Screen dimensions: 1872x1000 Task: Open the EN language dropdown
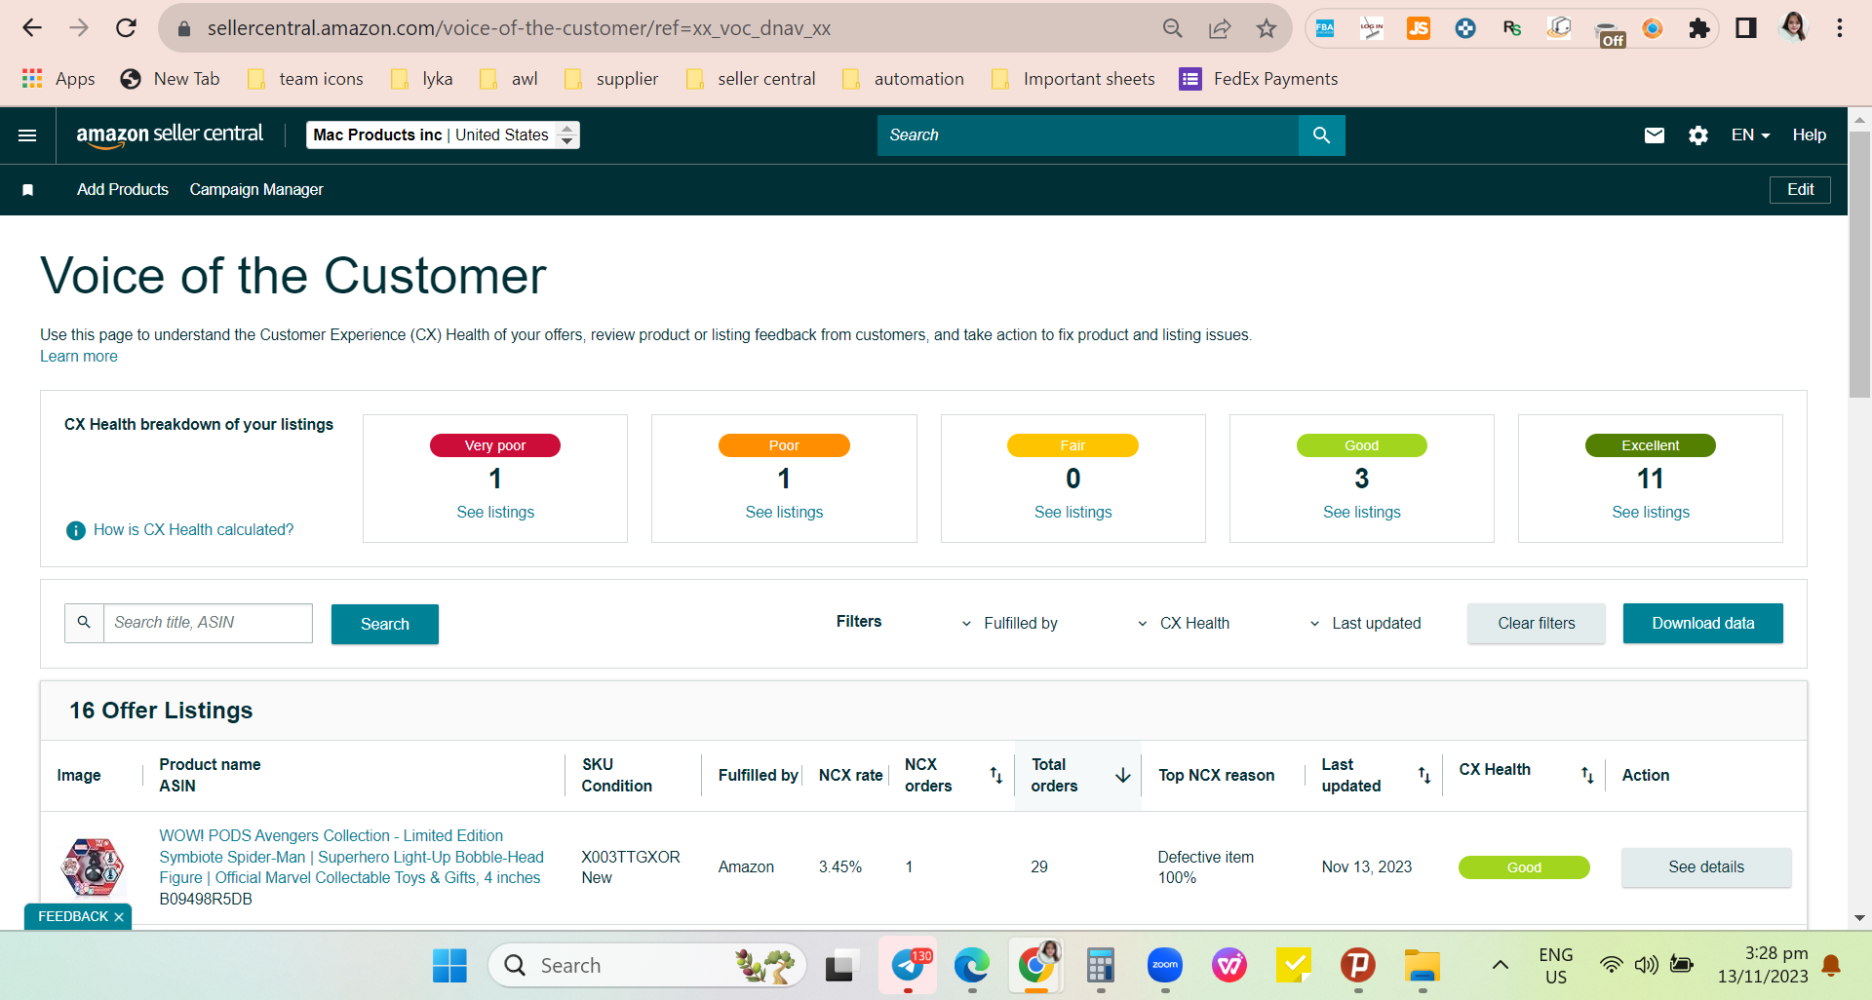[1750, 135]
